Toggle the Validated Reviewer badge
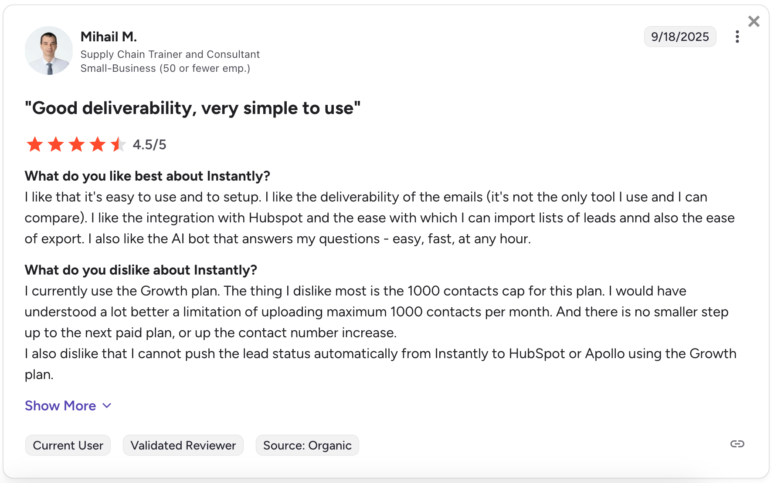The image size is (774, 483). click(183, 445)
